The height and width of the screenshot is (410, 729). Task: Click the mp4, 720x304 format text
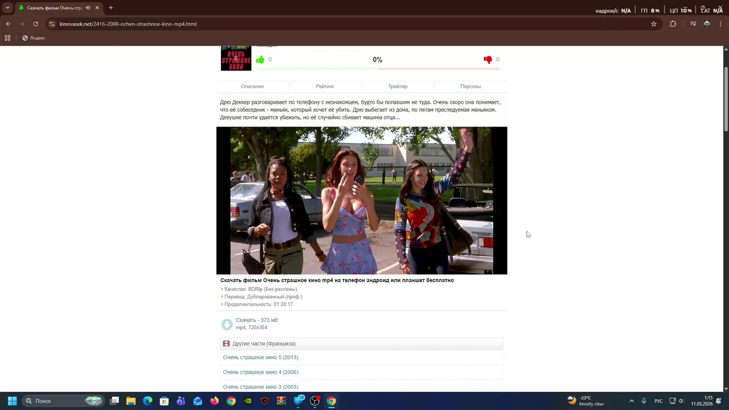click(252, 327)
